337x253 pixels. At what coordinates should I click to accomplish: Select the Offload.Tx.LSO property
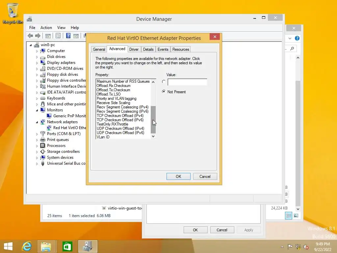(x=109, y=94)
